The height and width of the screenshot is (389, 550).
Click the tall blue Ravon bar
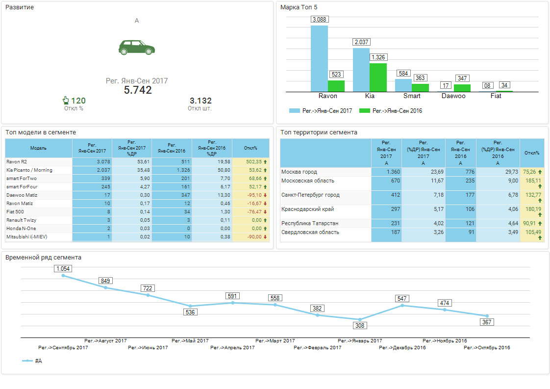tap(319, 58)
